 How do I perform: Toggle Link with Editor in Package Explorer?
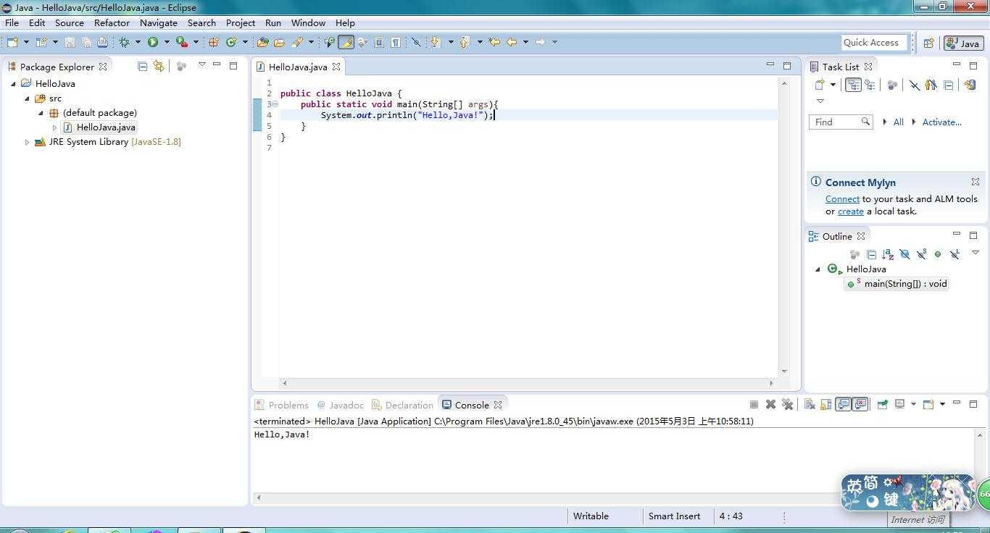[x=159, y=66]
